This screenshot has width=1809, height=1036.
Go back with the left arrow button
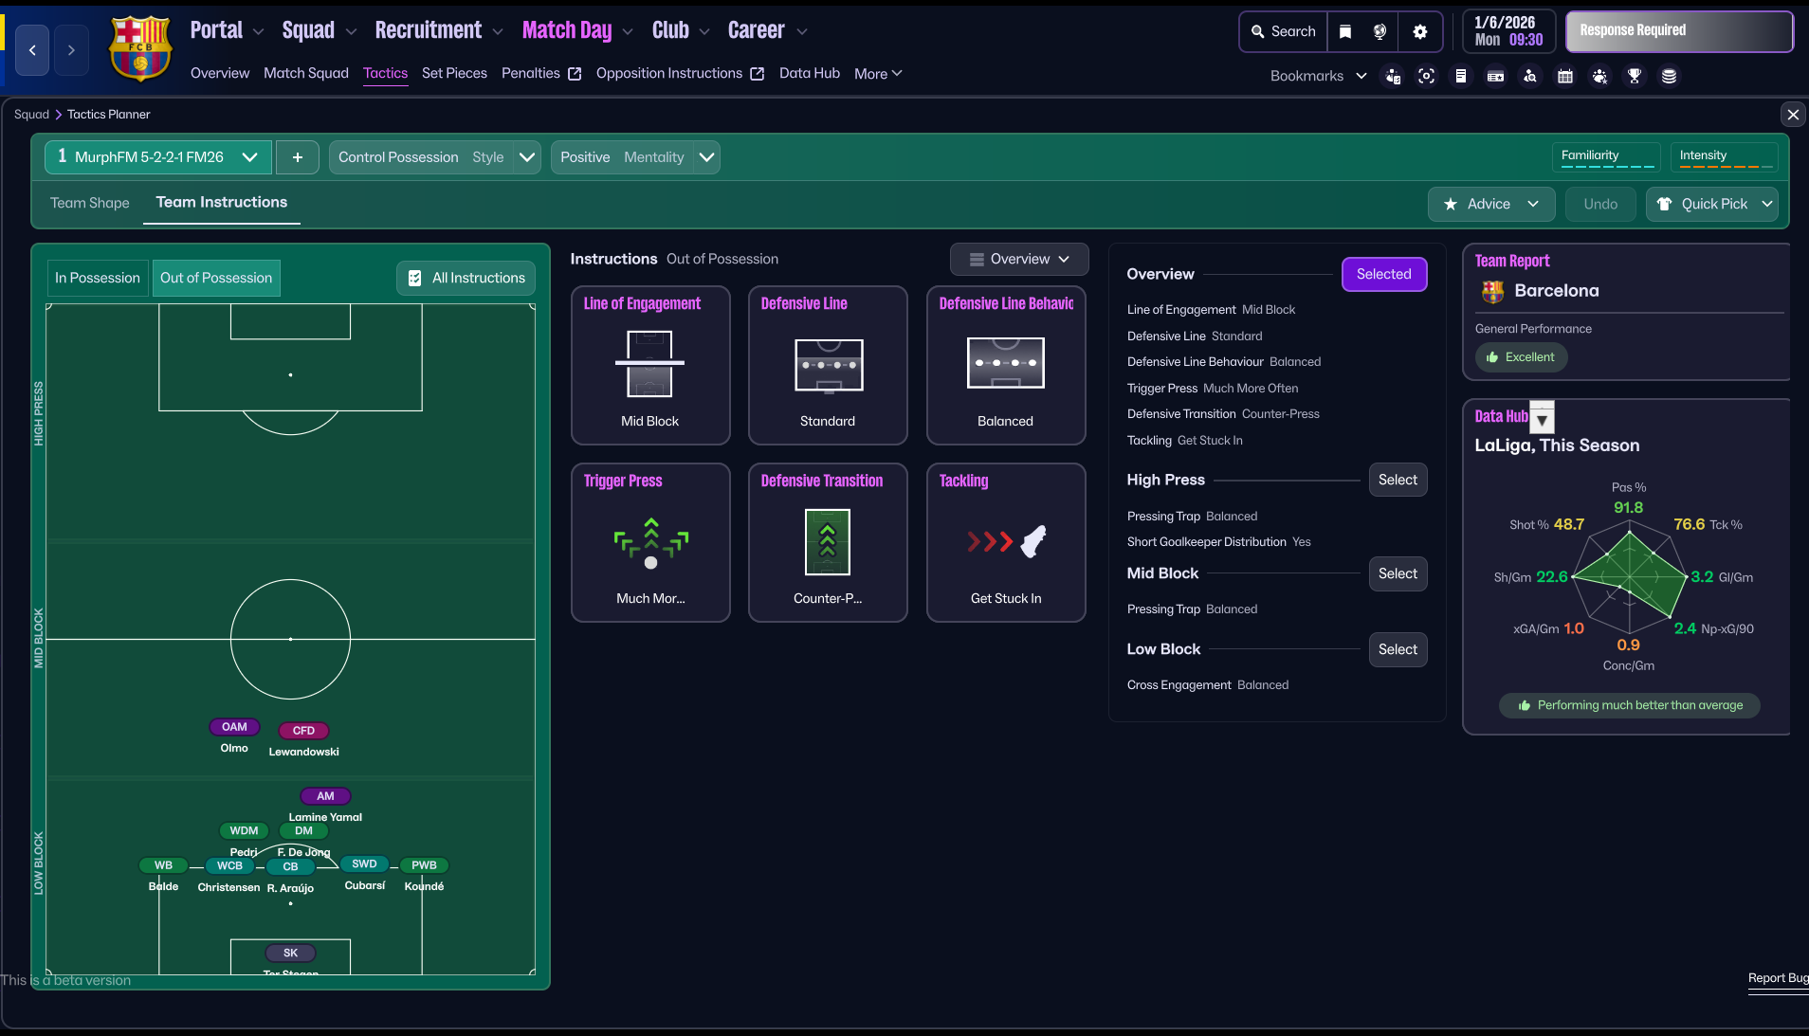[32, 50]
